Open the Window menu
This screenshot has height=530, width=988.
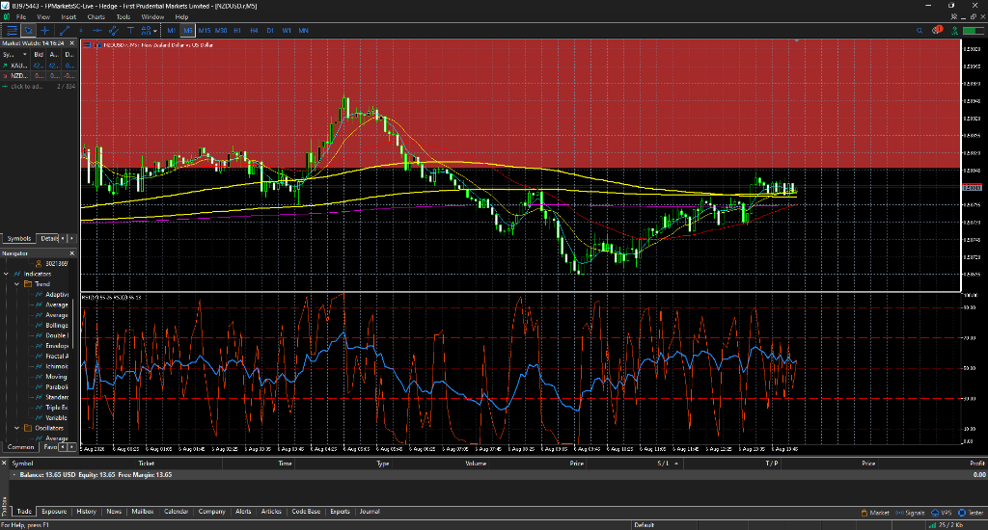(152, 17)
